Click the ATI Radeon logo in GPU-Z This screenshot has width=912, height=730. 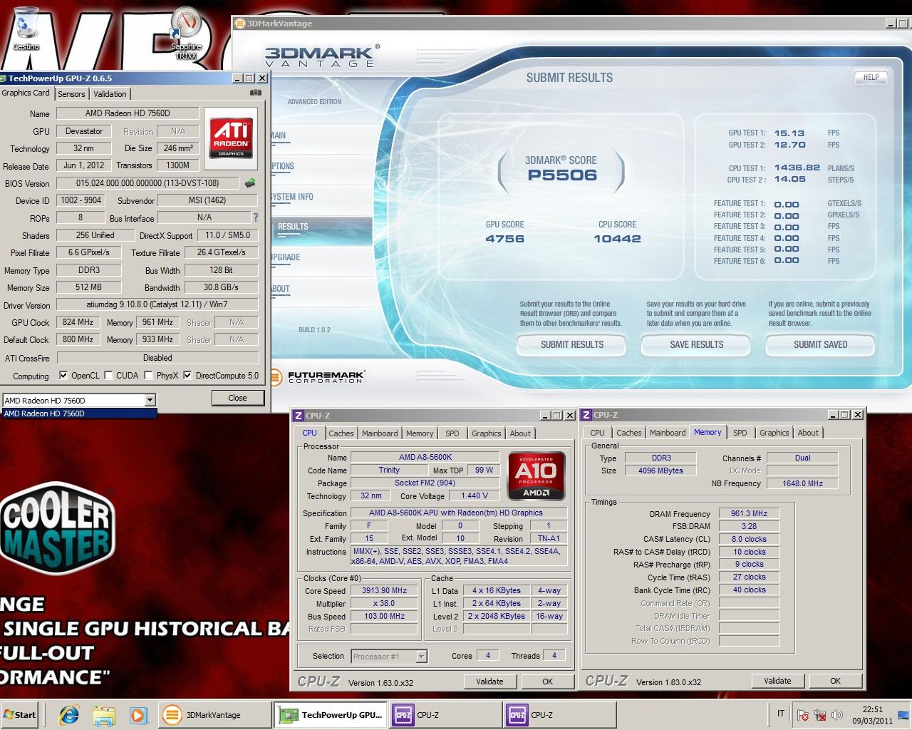[x=231, y=138]
